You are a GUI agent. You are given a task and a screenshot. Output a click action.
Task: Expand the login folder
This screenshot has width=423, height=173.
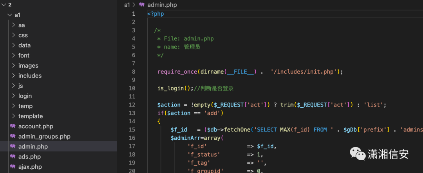[13, 96]
